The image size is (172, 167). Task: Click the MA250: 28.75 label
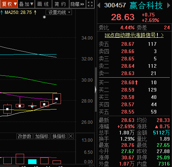point(18,12)
